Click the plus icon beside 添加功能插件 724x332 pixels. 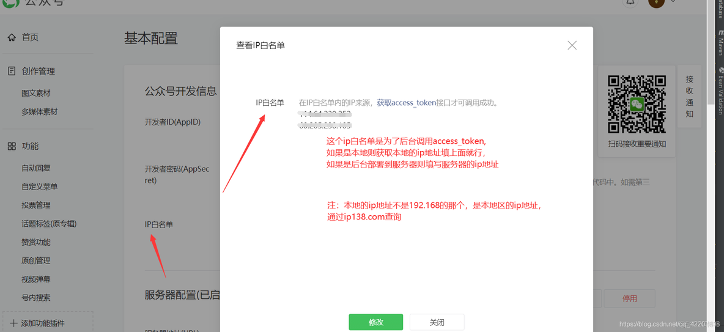[14, 323]
